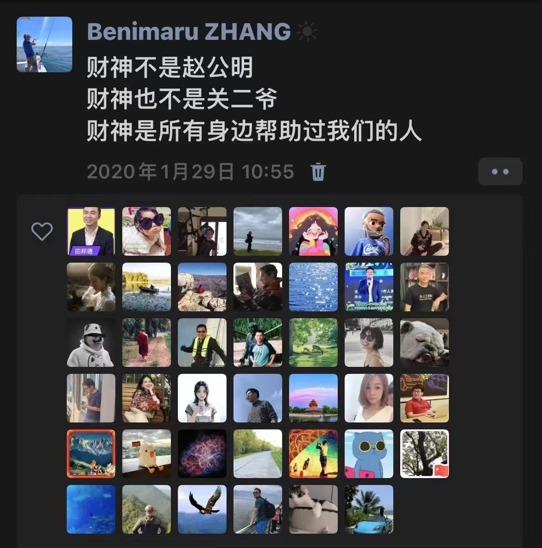This screenshot has width=542, height=548.
Task: Open the Benimaru ZHANG name link
Action: (x=189, y=31)
